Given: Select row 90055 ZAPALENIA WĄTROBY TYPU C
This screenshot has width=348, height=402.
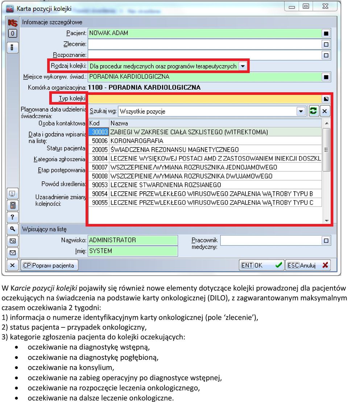Looking at the screenshot, I should pyautogui.click(x=205, y=202).
